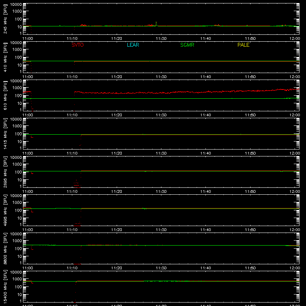Screen dimensions: 306x306
Task: Click 11:30 label under the 245 MHz panel
Action: 161,39
